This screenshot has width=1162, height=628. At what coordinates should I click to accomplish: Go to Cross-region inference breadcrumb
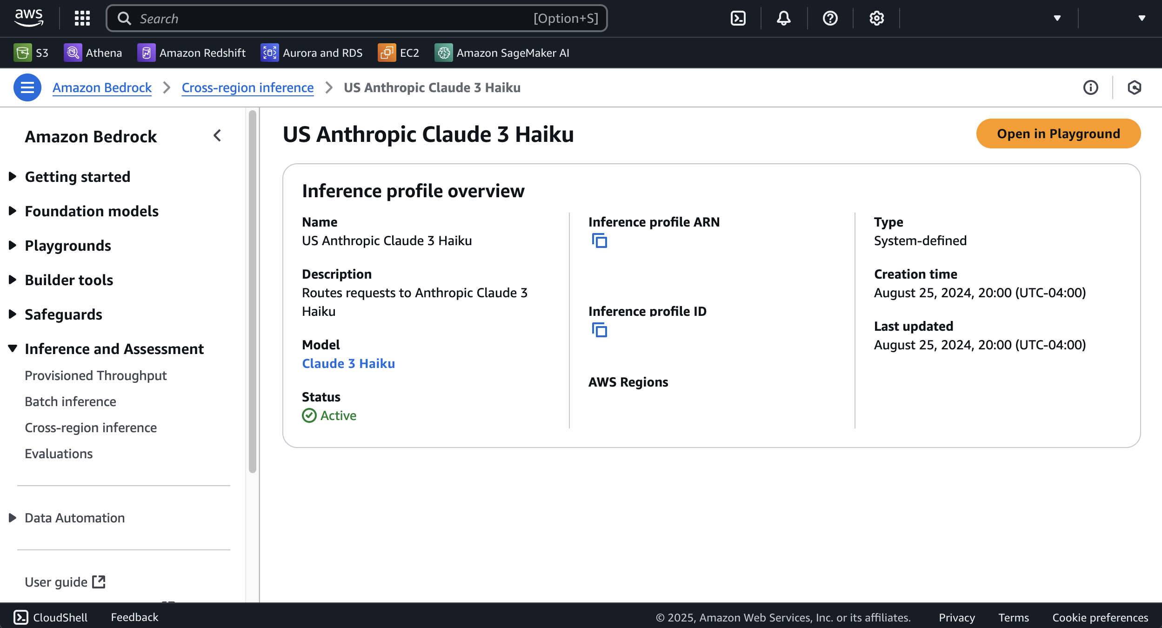[247, 87]
